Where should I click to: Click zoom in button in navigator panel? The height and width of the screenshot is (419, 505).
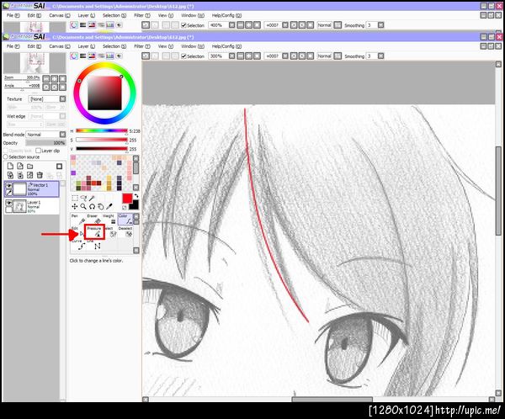click(55, 78)
